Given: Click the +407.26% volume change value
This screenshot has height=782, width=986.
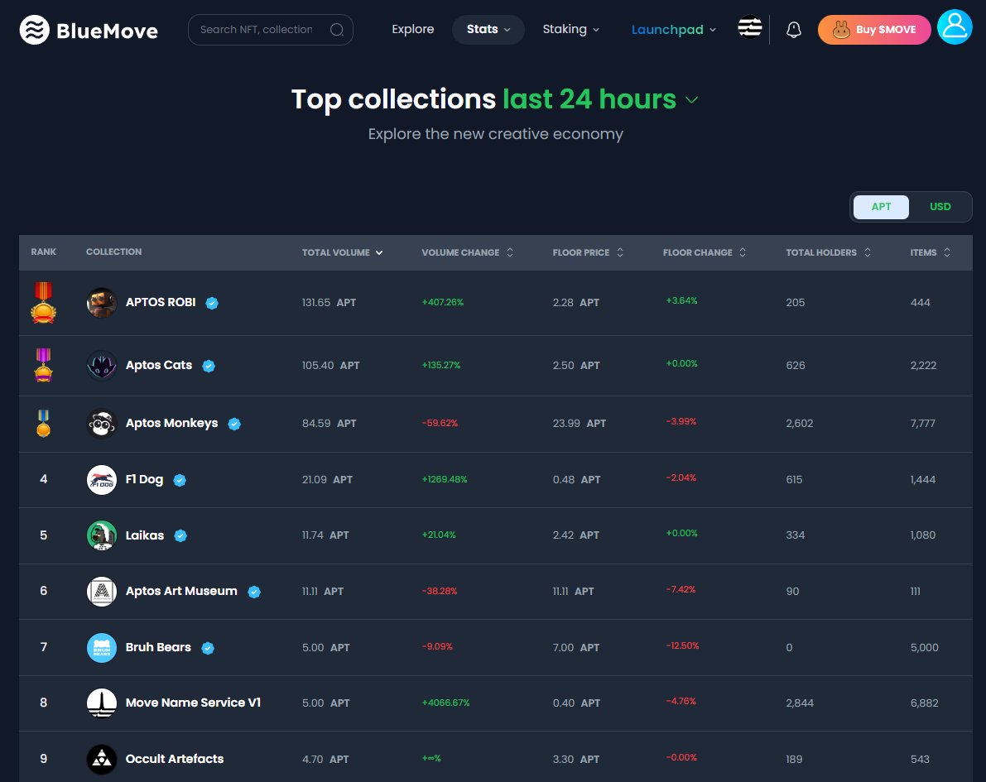Looking at the screenshot, I should pos(442,302).
